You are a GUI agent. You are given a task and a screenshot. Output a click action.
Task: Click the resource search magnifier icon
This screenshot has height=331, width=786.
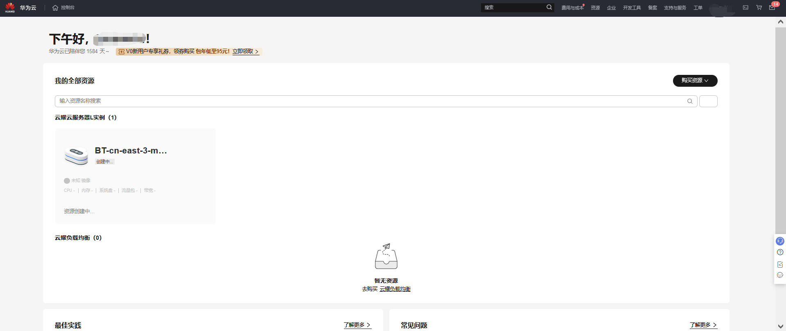[x=690, y=101]
